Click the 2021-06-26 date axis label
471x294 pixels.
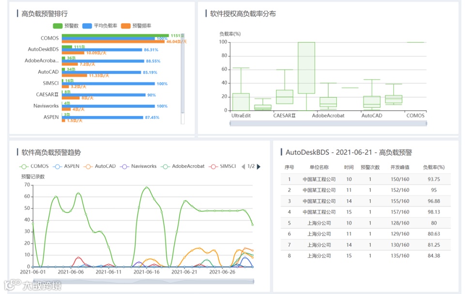point(222,272)
